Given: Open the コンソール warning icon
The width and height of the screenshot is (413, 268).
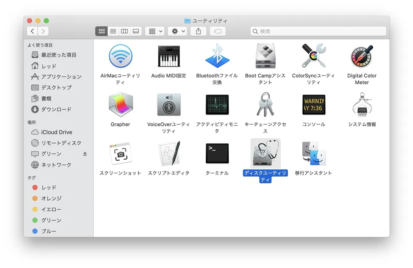Looking at the screenshot, I should (x=313, y=105).
